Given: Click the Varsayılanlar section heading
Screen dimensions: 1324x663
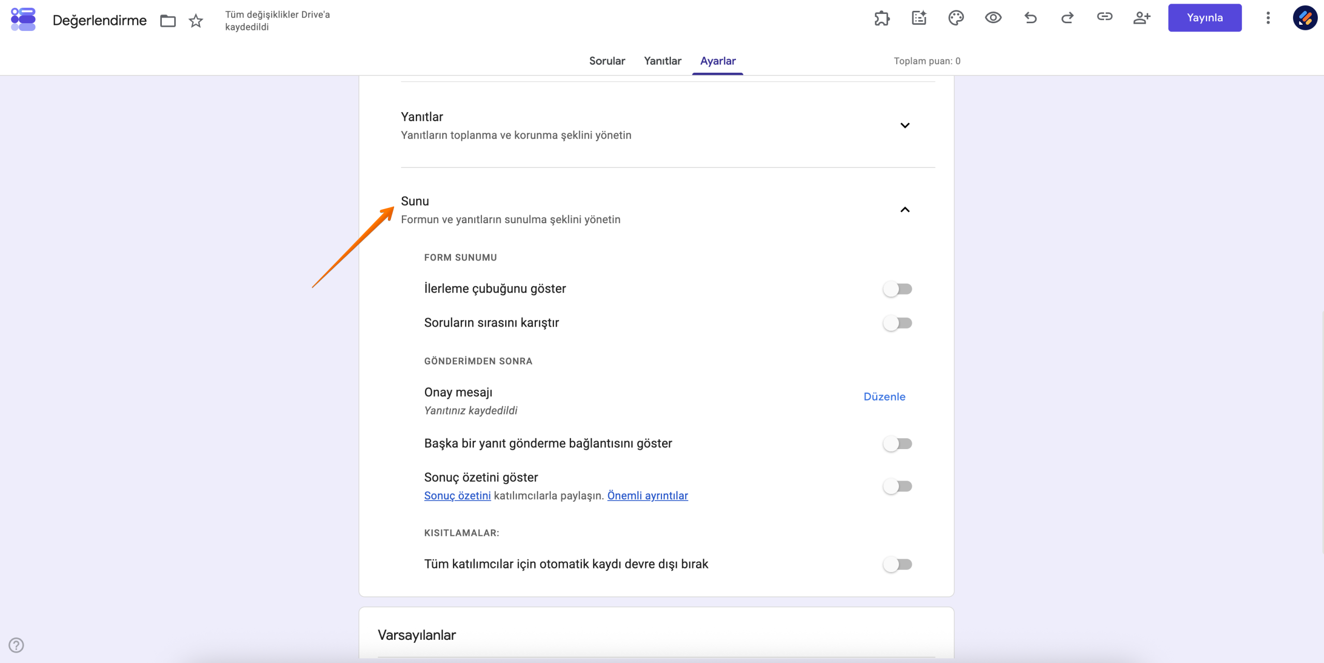Looking at the screenshot, I should (417, 635).
